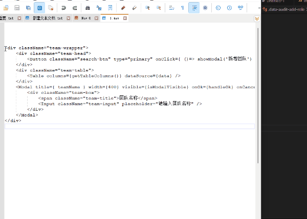The image size is (307, 219).
Task: Click the text dataSource={data}
Action: [x=148, y=76]
